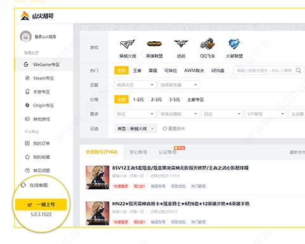Image resolution: width=305 pixels, height=244 pixels.
Task: Remove the 类型：穿越火线 filter with its X
Action: point(152,128)
